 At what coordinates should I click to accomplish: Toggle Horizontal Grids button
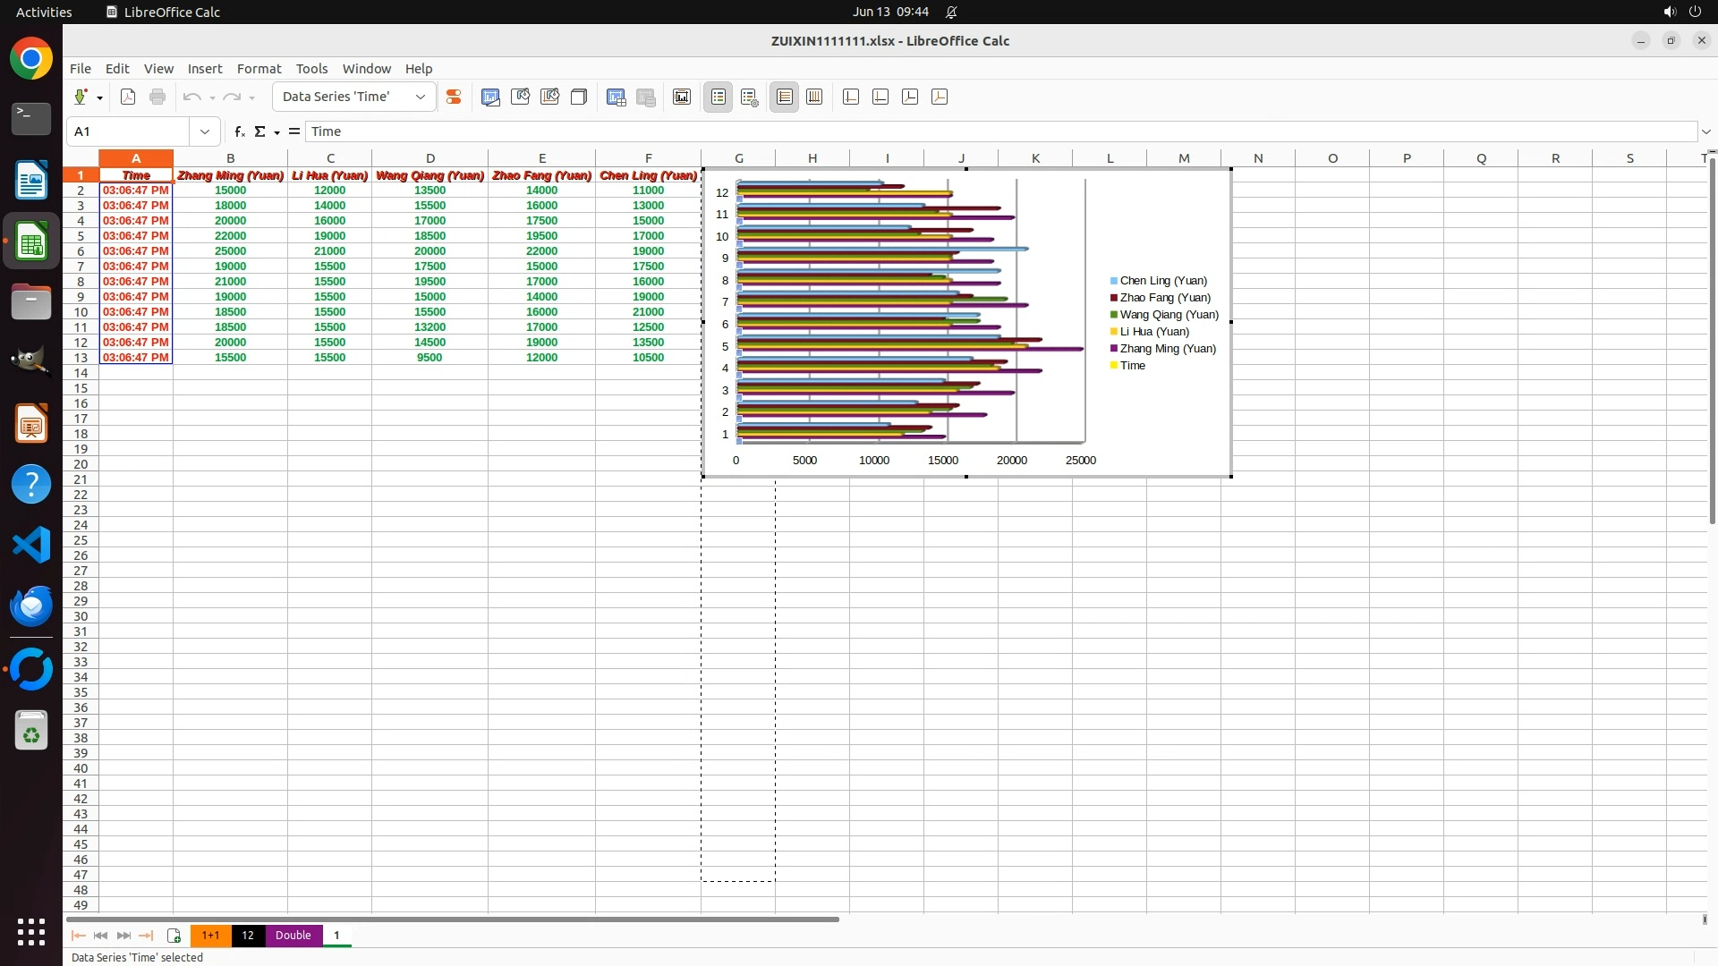[x=784, y=97]
